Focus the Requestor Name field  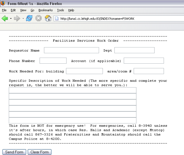point(72,50)
